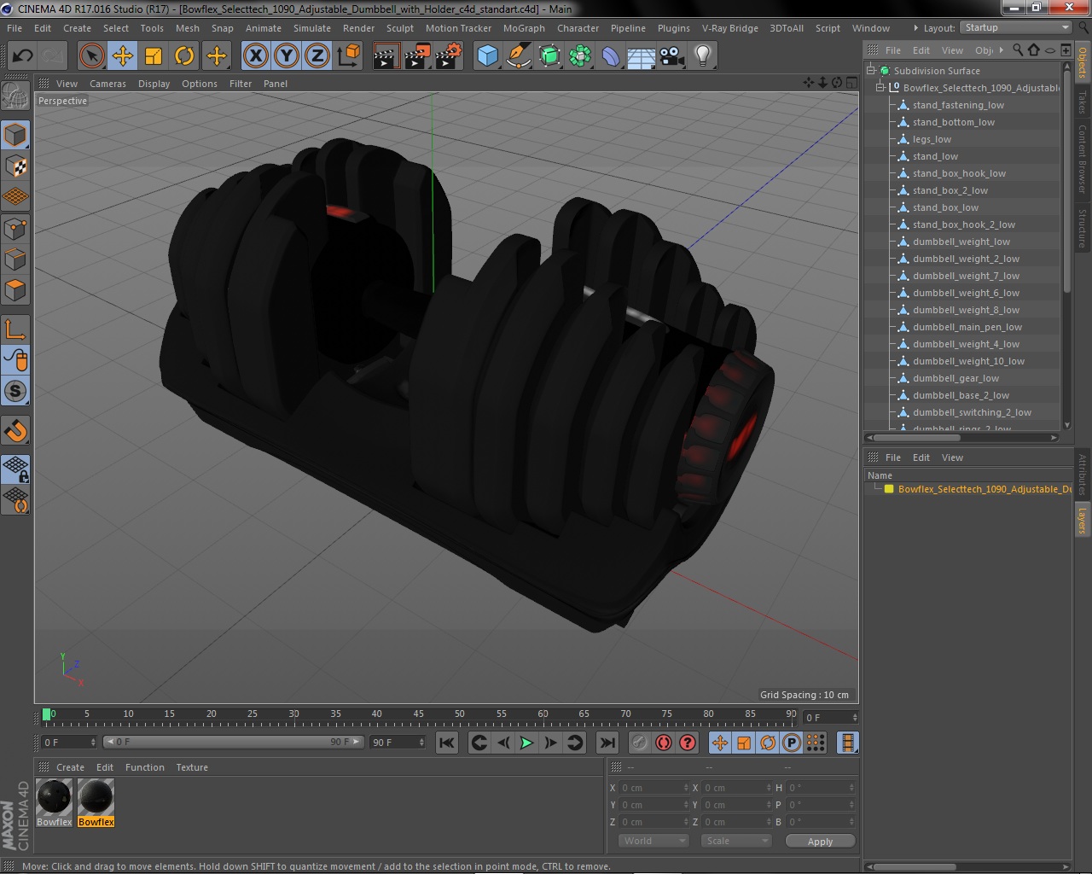Toggle Enable Snap magnet
Viewport: 1092px width, 874px height.
[x=15, y=430]
